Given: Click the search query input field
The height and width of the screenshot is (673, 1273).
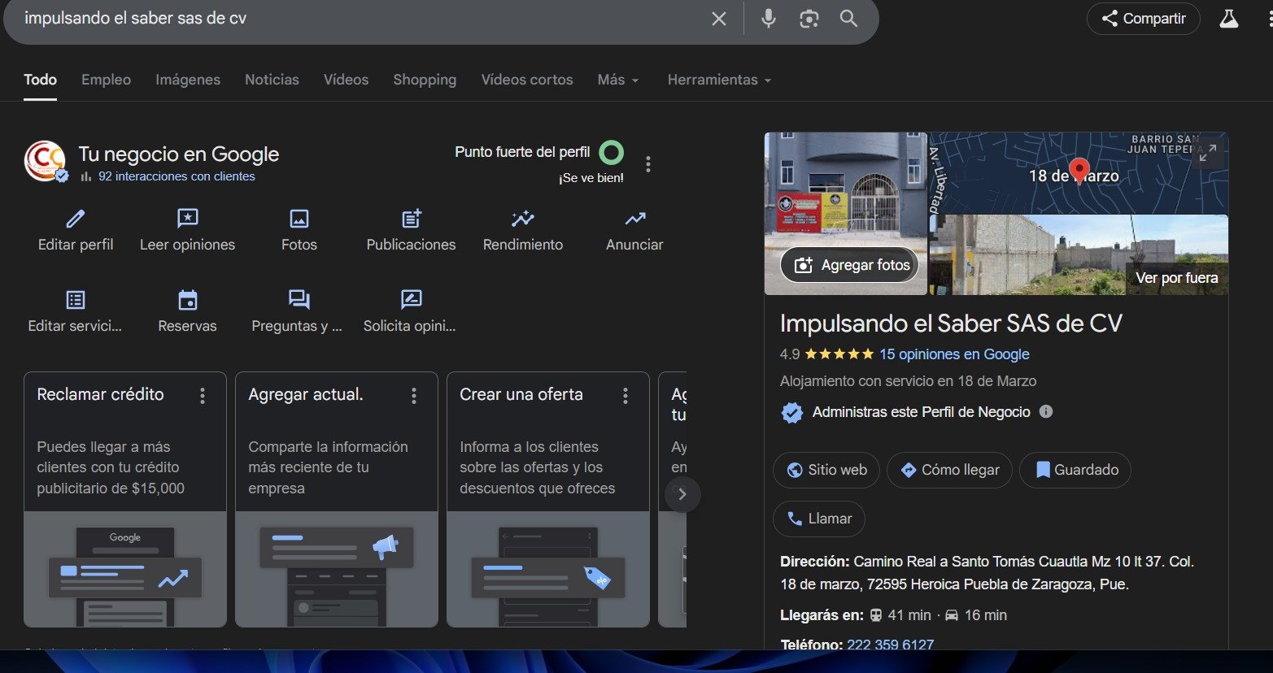Looking at the screenshot, I should [358, 19].
